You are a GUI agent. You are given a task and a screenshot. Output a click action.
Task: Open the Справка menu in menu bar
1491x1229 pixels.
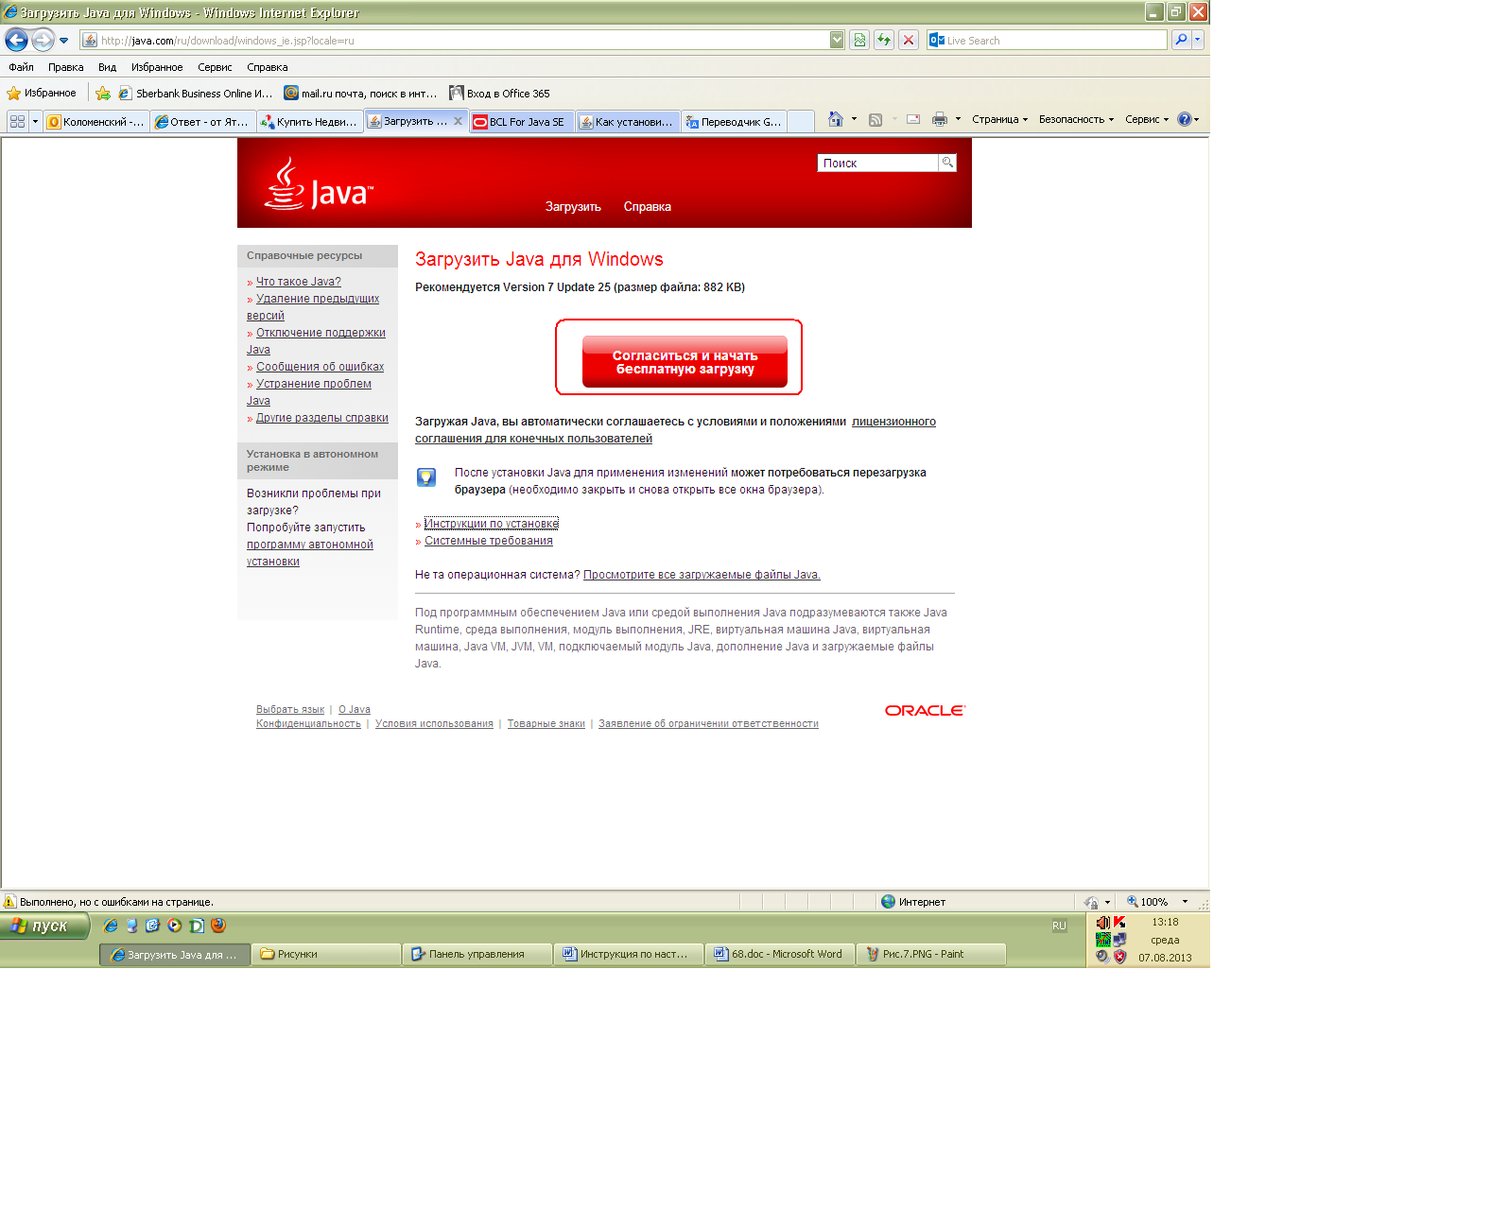tap(267, 67)
